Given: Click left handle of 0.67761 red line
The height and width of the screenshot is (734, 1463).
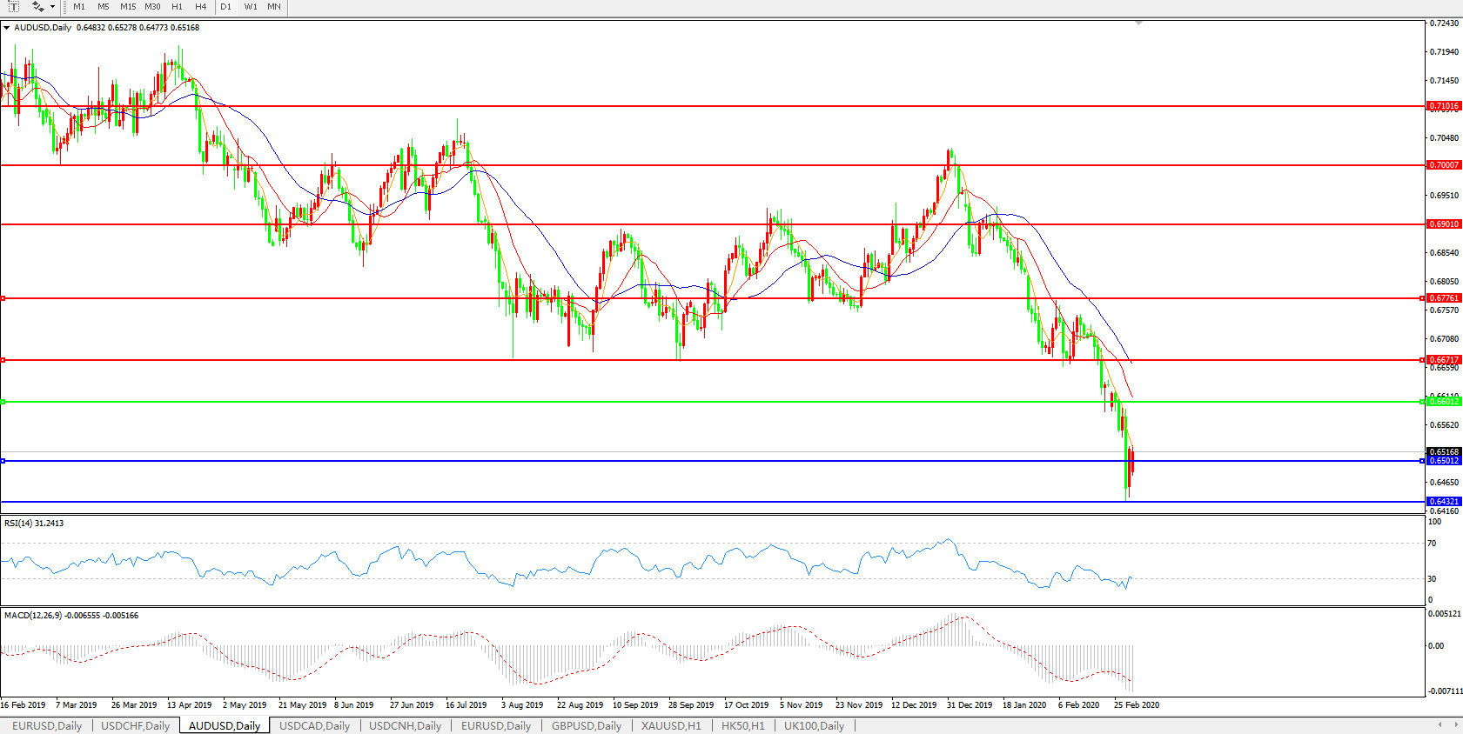Looking at the screenshot, I should (3, 298).
